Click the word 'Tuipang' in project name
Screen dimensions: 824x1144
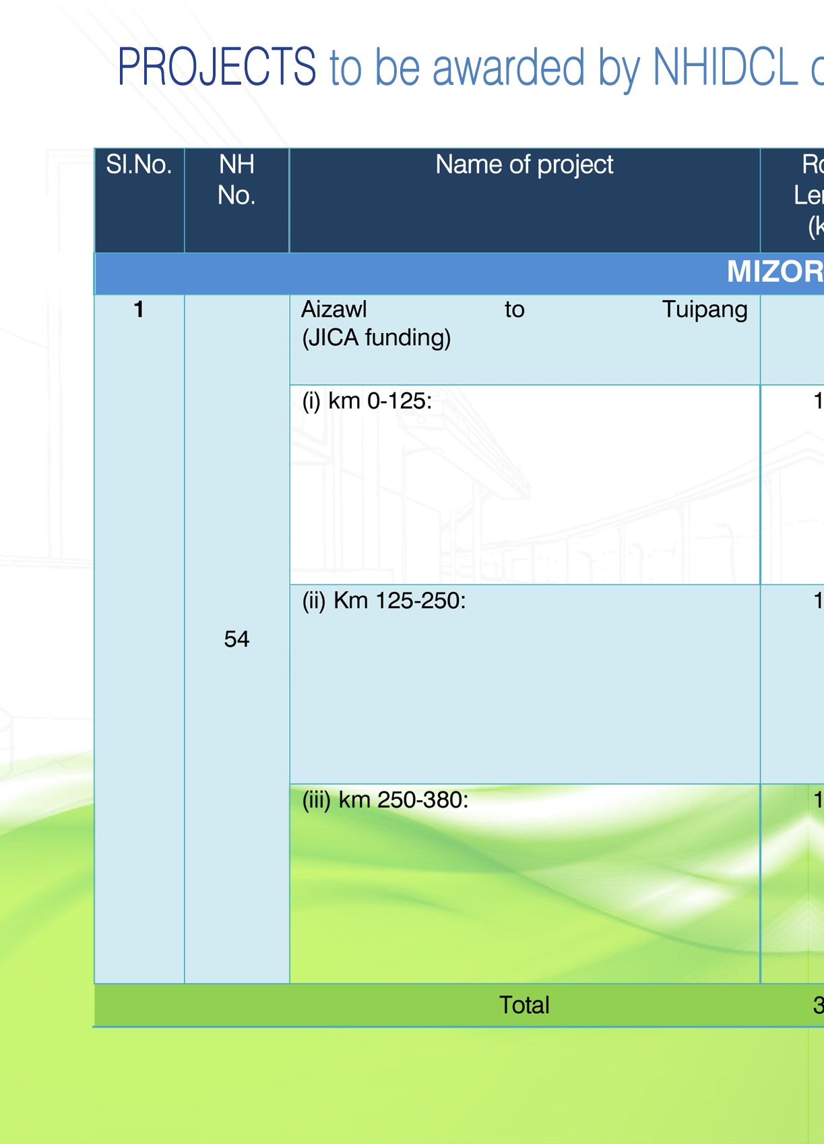click(x=705, y=309)
